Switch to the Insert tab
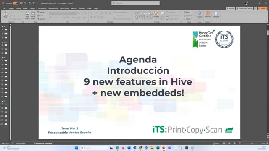Screen dimensions: 269x151 click(18, 8)
